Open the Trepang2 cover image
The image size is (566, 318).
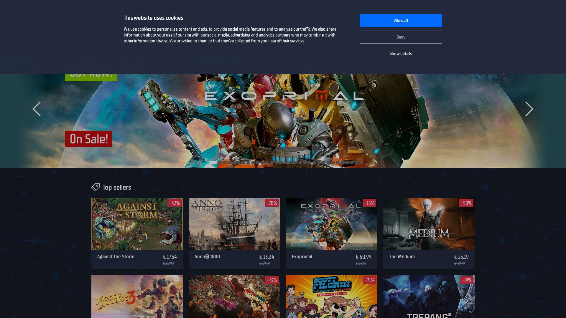pyautogui.click(x=429, y=297)
